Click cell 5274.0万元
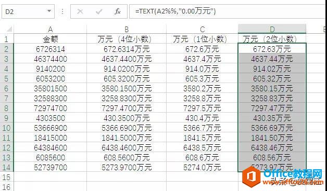 click(x=202, y=167)
